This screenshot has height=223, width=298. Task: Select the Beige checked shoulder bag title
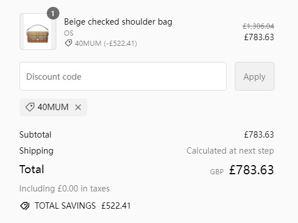(x=118, y=22)
